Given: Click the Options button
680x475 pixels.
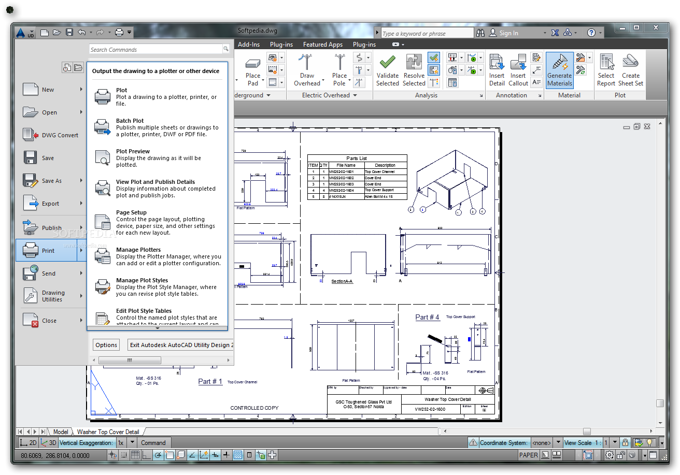Looking at the screenshot, I should [x=106, y=345].
